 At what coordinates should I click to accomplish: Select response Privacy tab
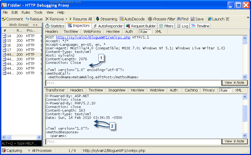tap(209, 90)
